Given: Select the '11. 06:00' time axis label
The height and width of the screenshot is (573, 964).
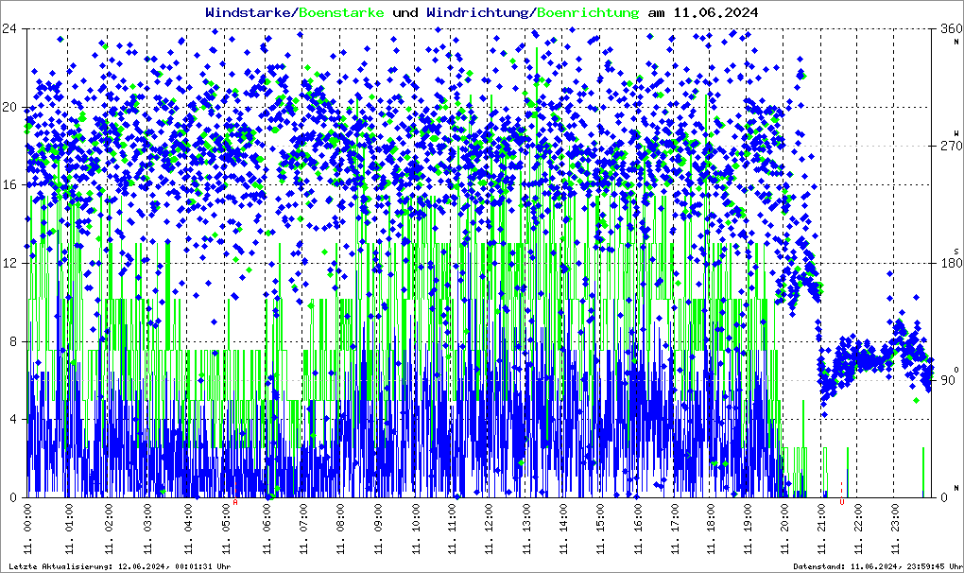Looking at the screenshot, I should click(267, 530).
